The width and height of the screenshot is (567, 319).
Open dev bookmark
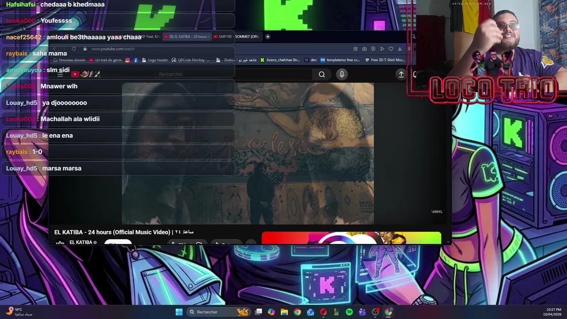coord(311,60)
